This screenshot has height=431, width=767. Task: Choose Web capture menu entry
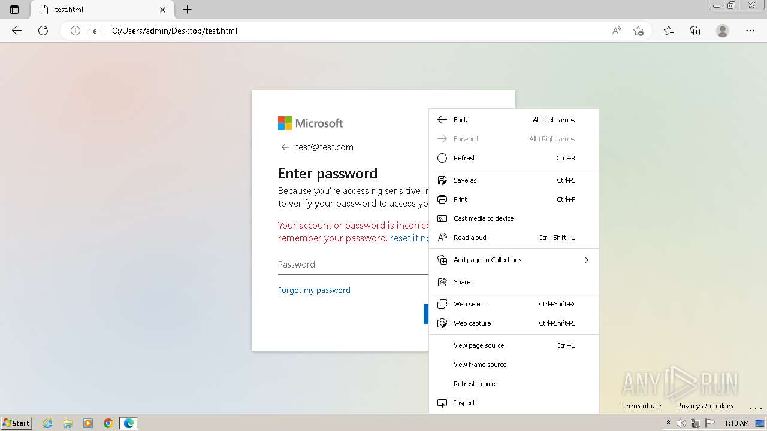point(514,323)
